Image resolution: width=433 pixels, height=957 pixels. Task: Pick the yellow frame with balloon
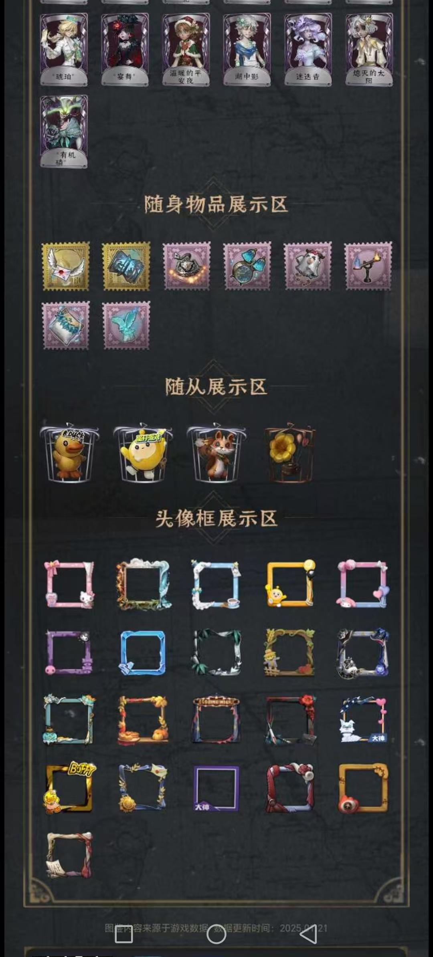[x=290, y=584]
